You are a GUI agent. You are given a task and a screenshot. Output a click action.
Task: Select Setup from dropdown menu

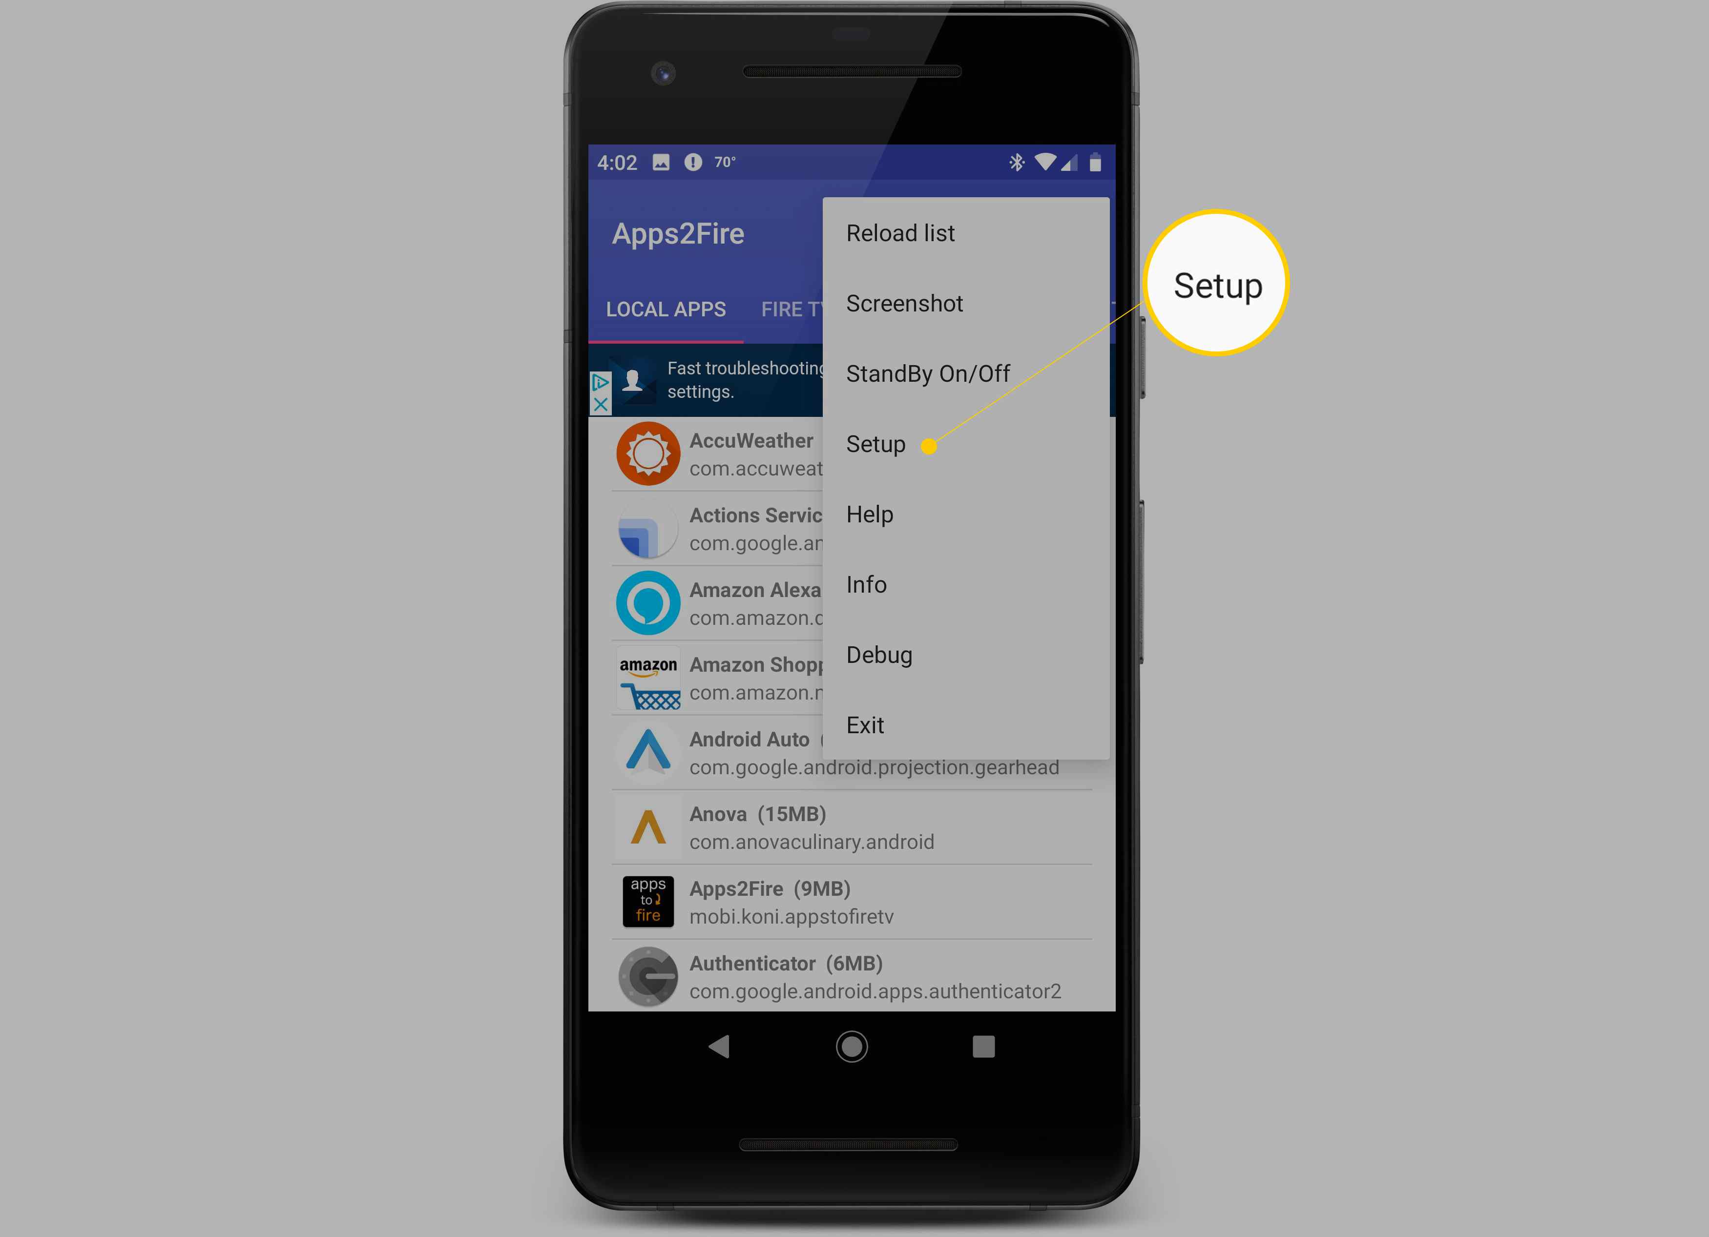coord(875,443)
